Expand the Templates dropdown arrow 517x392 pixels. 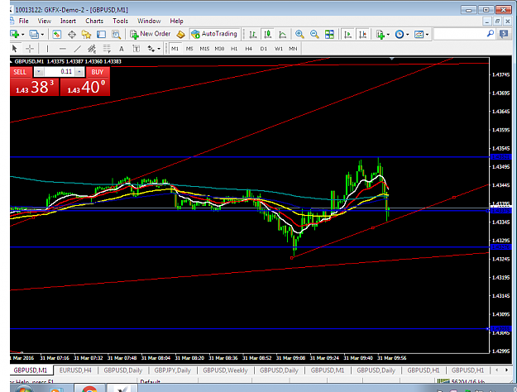pos(427,34)
